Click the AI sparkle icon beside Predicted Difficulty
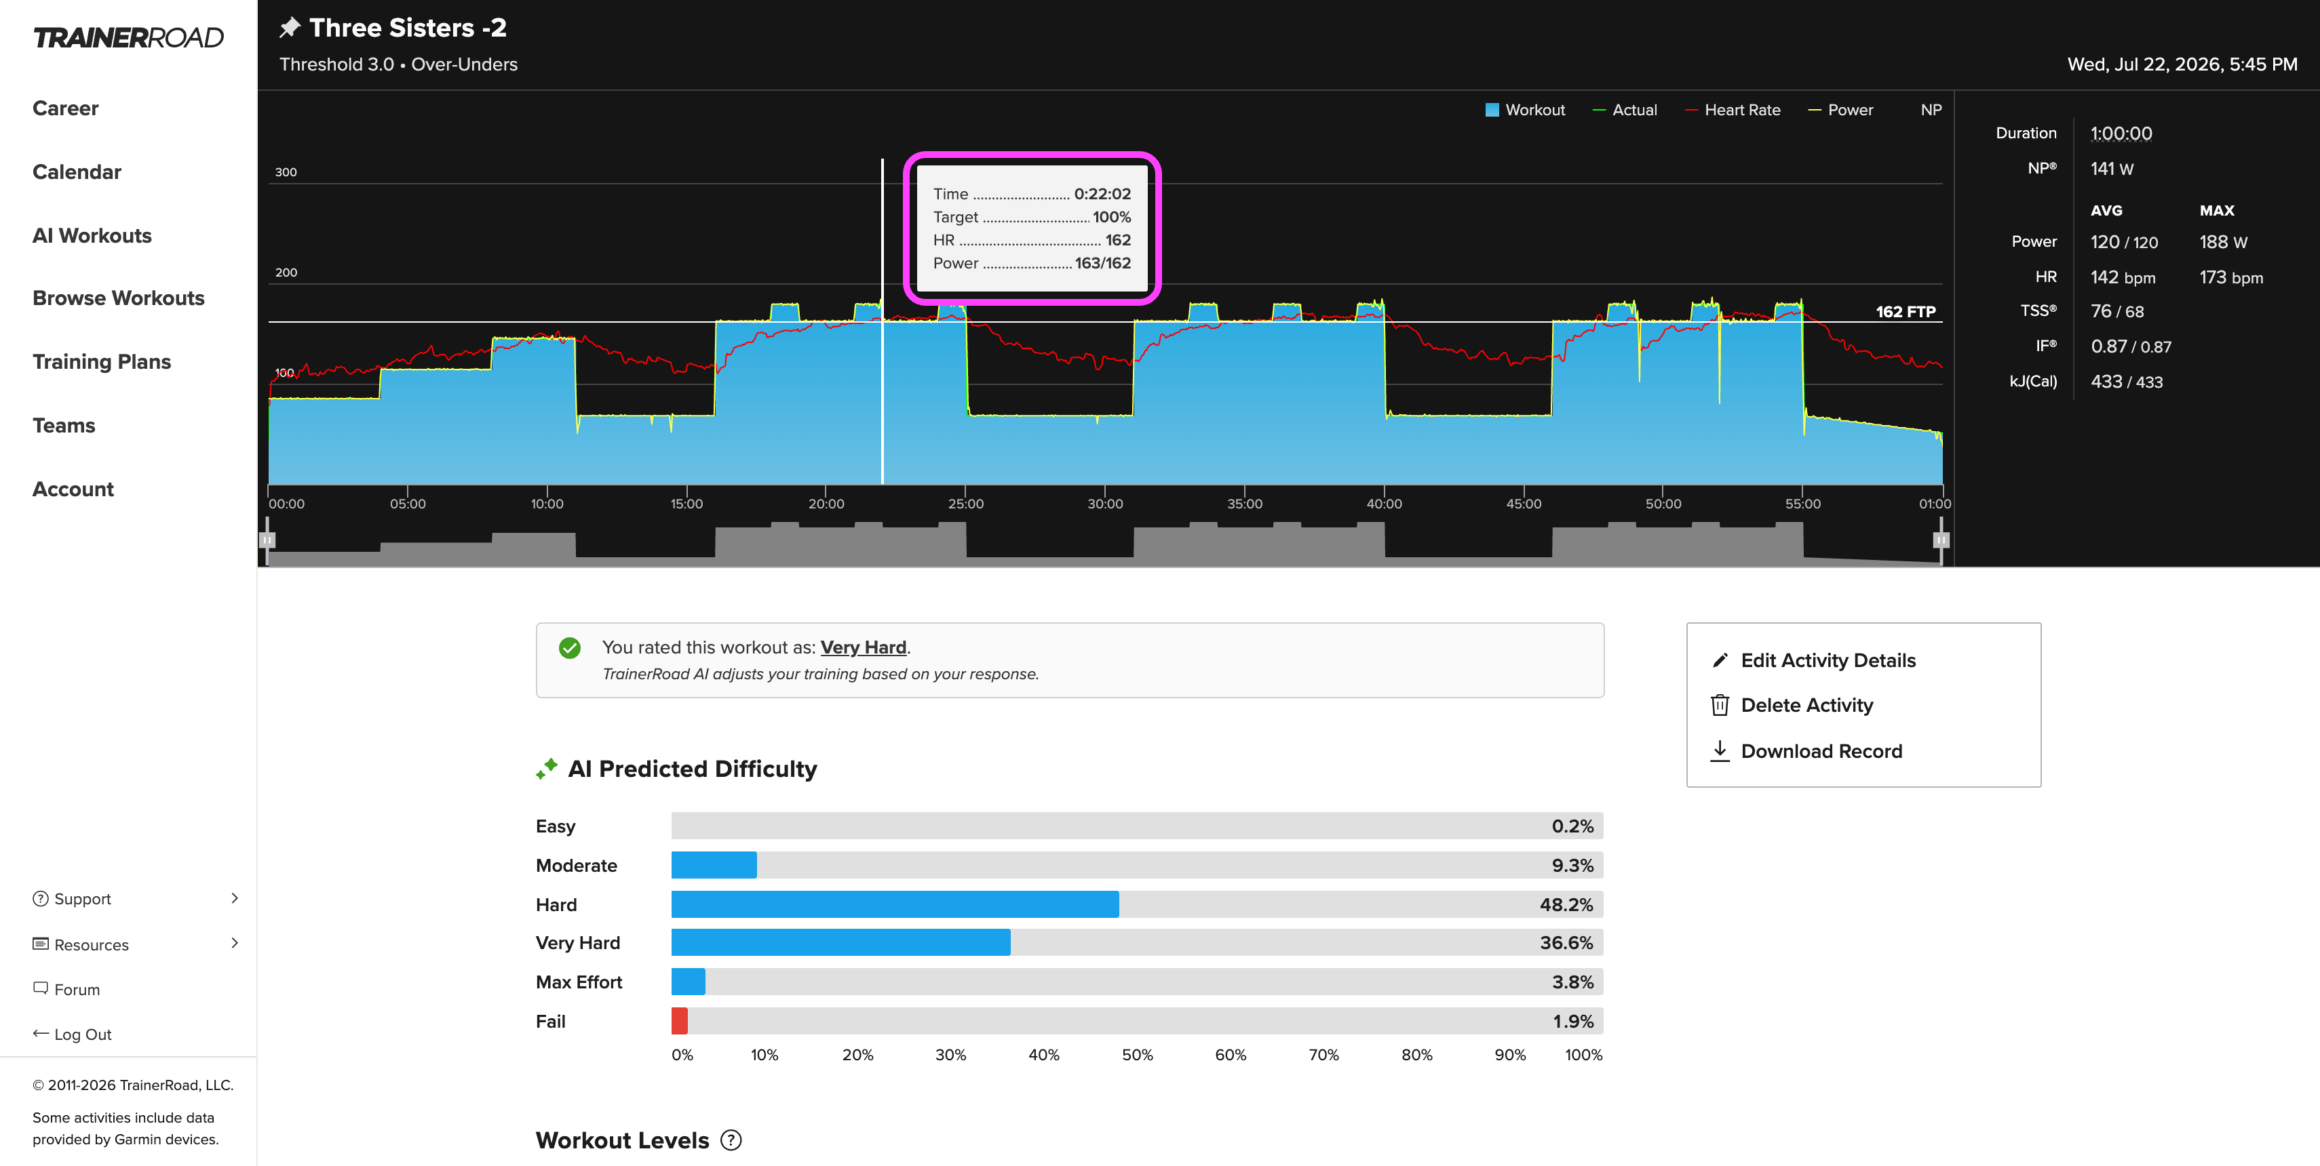 [547, 768]
